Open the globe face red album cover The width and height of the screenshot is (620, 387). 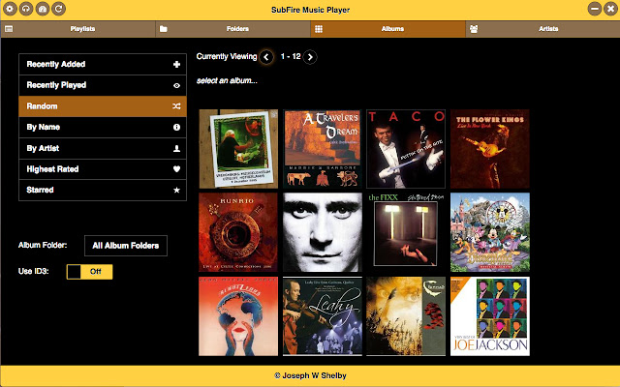click(x=238, y=316)
